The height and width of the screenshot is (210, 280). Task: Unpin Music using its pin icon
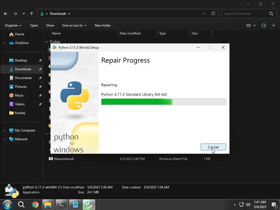(40, 95)
